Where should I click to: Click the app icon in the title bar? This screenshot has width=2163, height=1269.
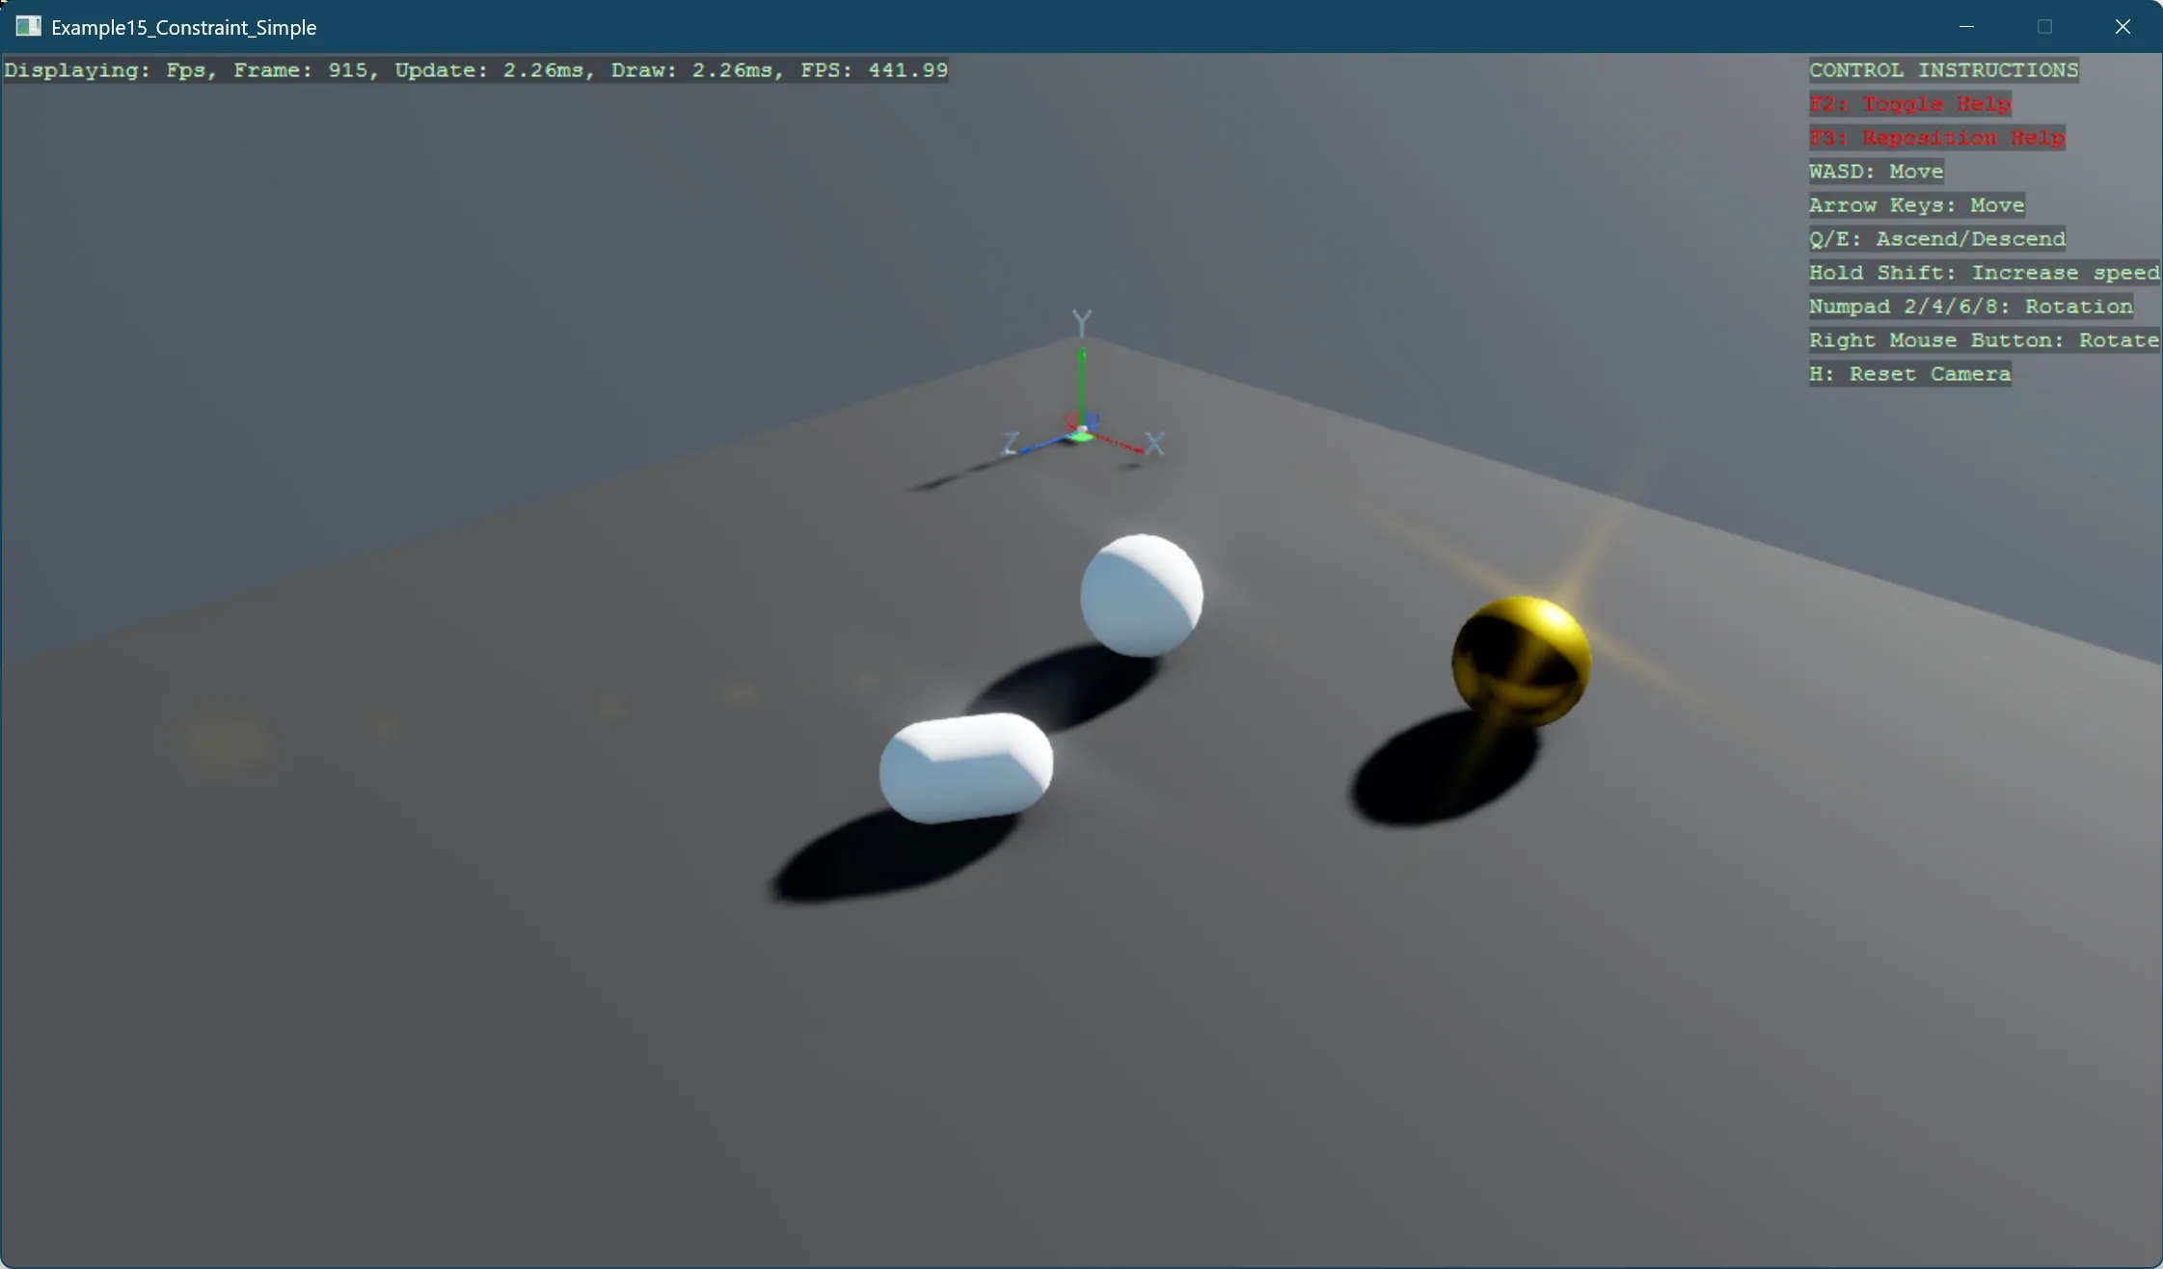28,26
